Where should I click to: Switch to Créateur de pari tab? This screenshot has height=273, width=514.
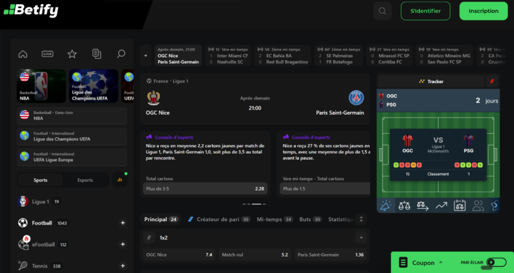tap(218, 219)
